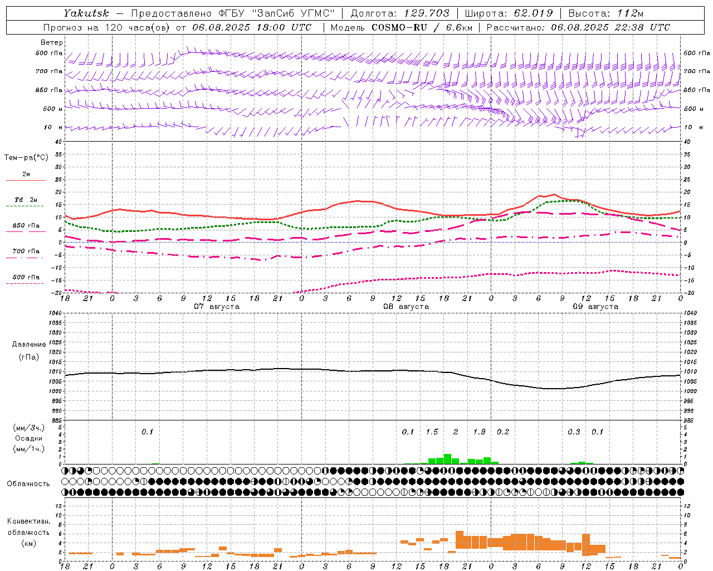Click precipitation amount 0.2
Viewport: 713px width, 571px height.
point(503,432)
